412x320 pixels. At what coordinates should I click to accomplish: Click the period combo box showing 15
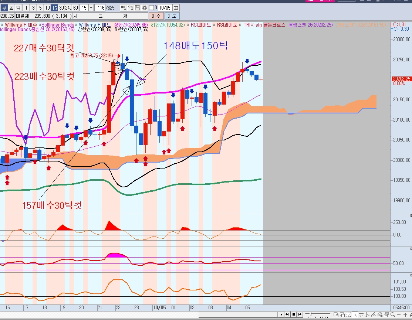tap(87, 8)
